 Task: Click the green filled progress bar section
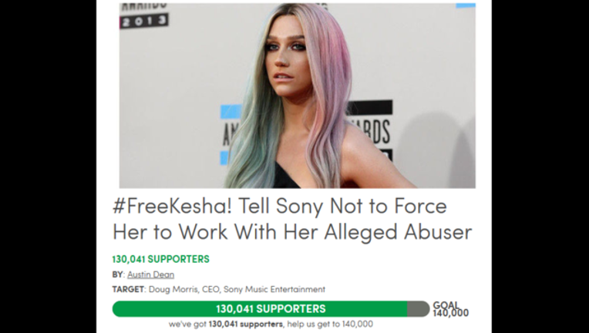260,309
